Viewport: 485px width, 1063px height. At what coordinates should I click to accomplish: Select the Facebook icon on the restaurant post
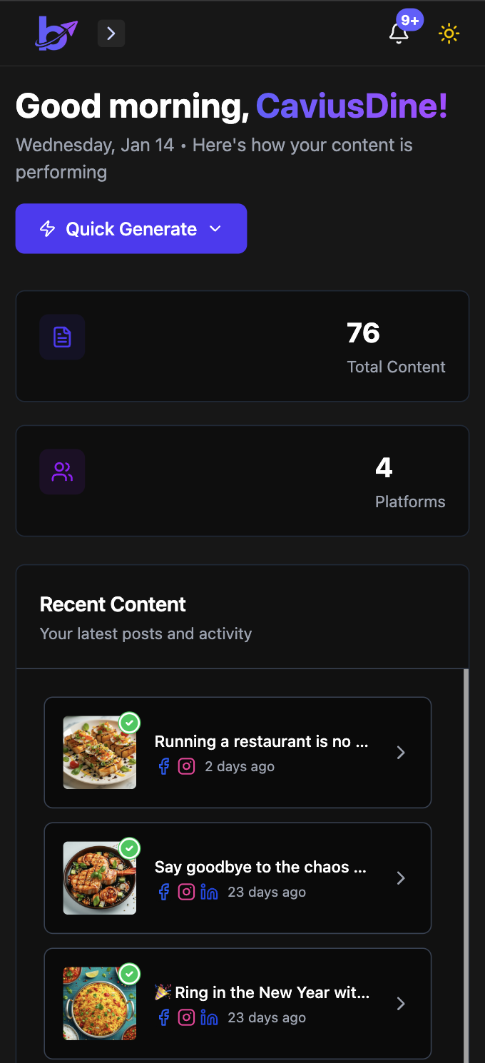tap(163, 766)
